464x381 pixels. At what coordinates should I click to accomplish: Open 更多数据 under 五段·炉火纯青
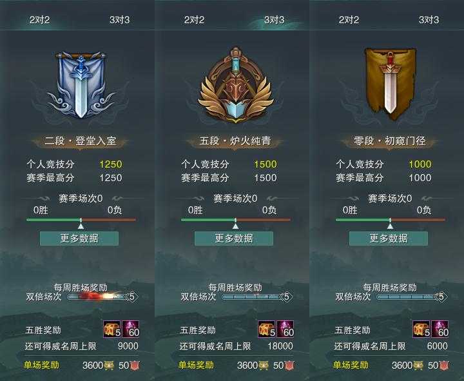pyautogui.click(x=234, y=239)
